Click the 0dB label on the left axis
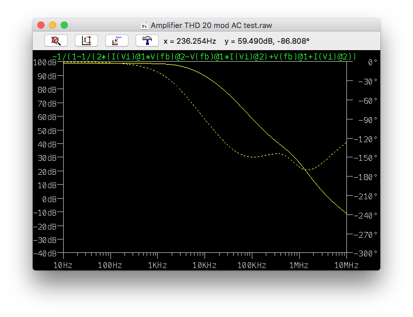413x317 pixels. click(49, 199)
